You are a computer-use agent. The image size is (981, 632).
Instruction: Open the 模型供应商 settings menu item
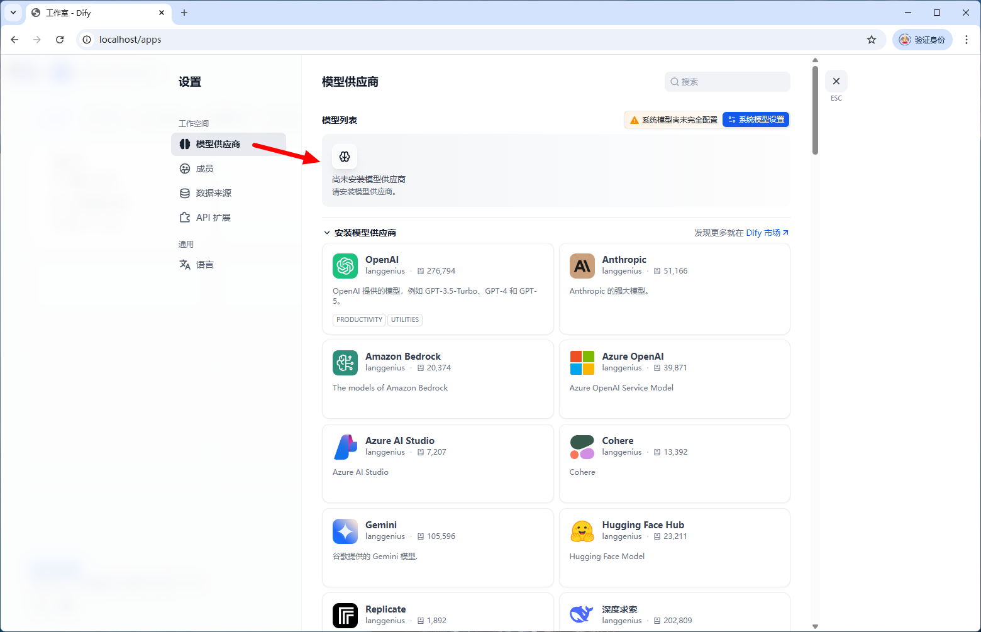coord(228,144)
